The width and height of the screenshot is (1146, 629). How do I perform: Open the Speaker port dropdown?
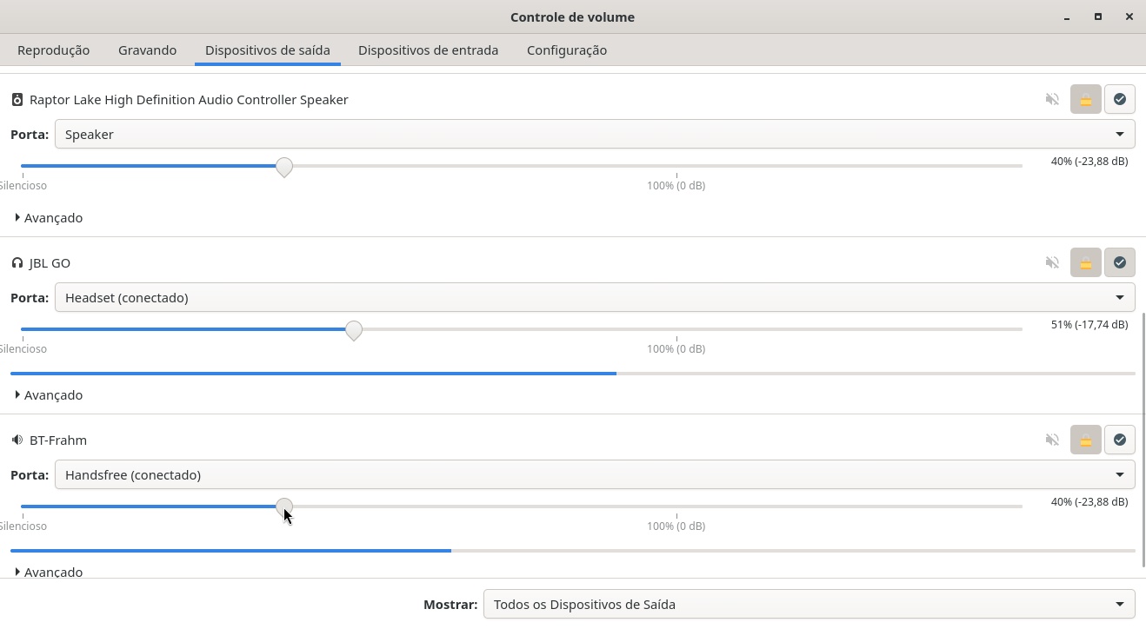594,135
